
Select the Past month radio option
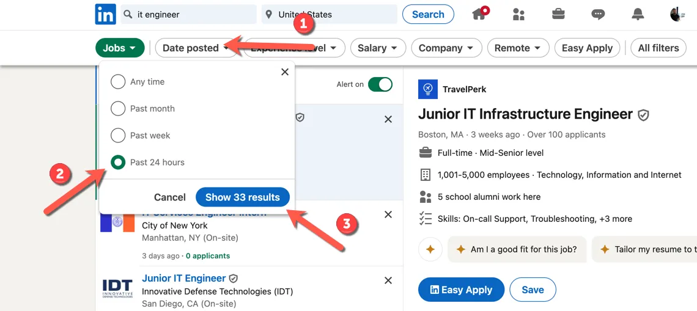point(118,108)
